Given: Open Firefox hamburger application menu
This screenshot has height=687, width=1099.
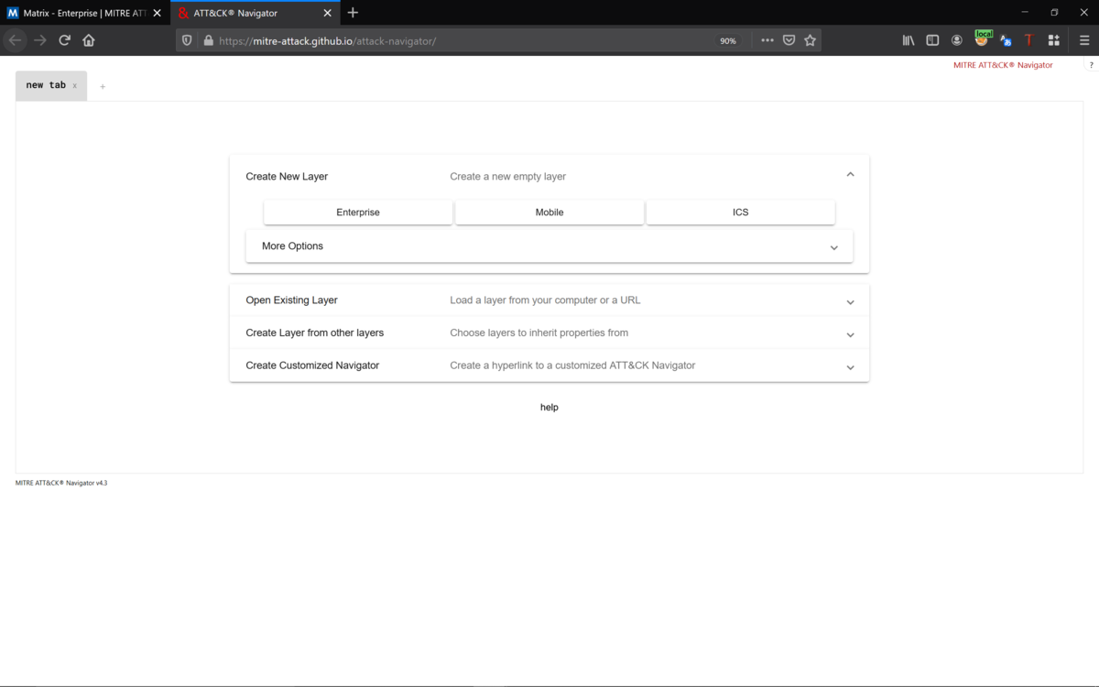Looking at the screenshot, I should coord(1084,40).
